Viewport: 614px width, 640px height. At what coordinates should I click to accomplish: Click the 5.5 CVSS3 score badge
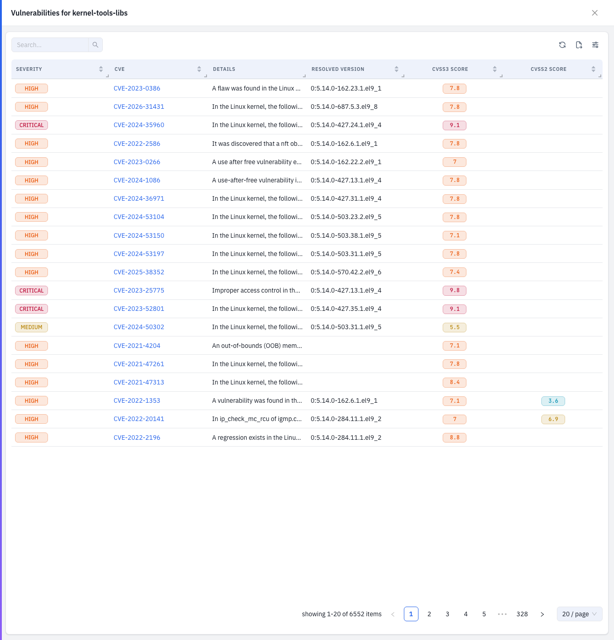[x=455, y=327]
